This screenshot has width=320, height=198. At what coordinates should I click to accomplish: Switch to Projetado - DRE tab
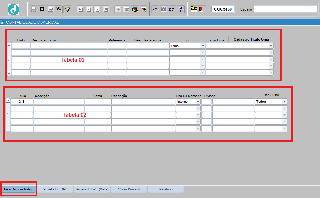(x=55, y=189)
